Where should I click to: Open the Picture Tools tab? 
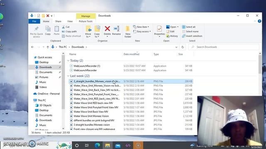[x=86, y=21]
